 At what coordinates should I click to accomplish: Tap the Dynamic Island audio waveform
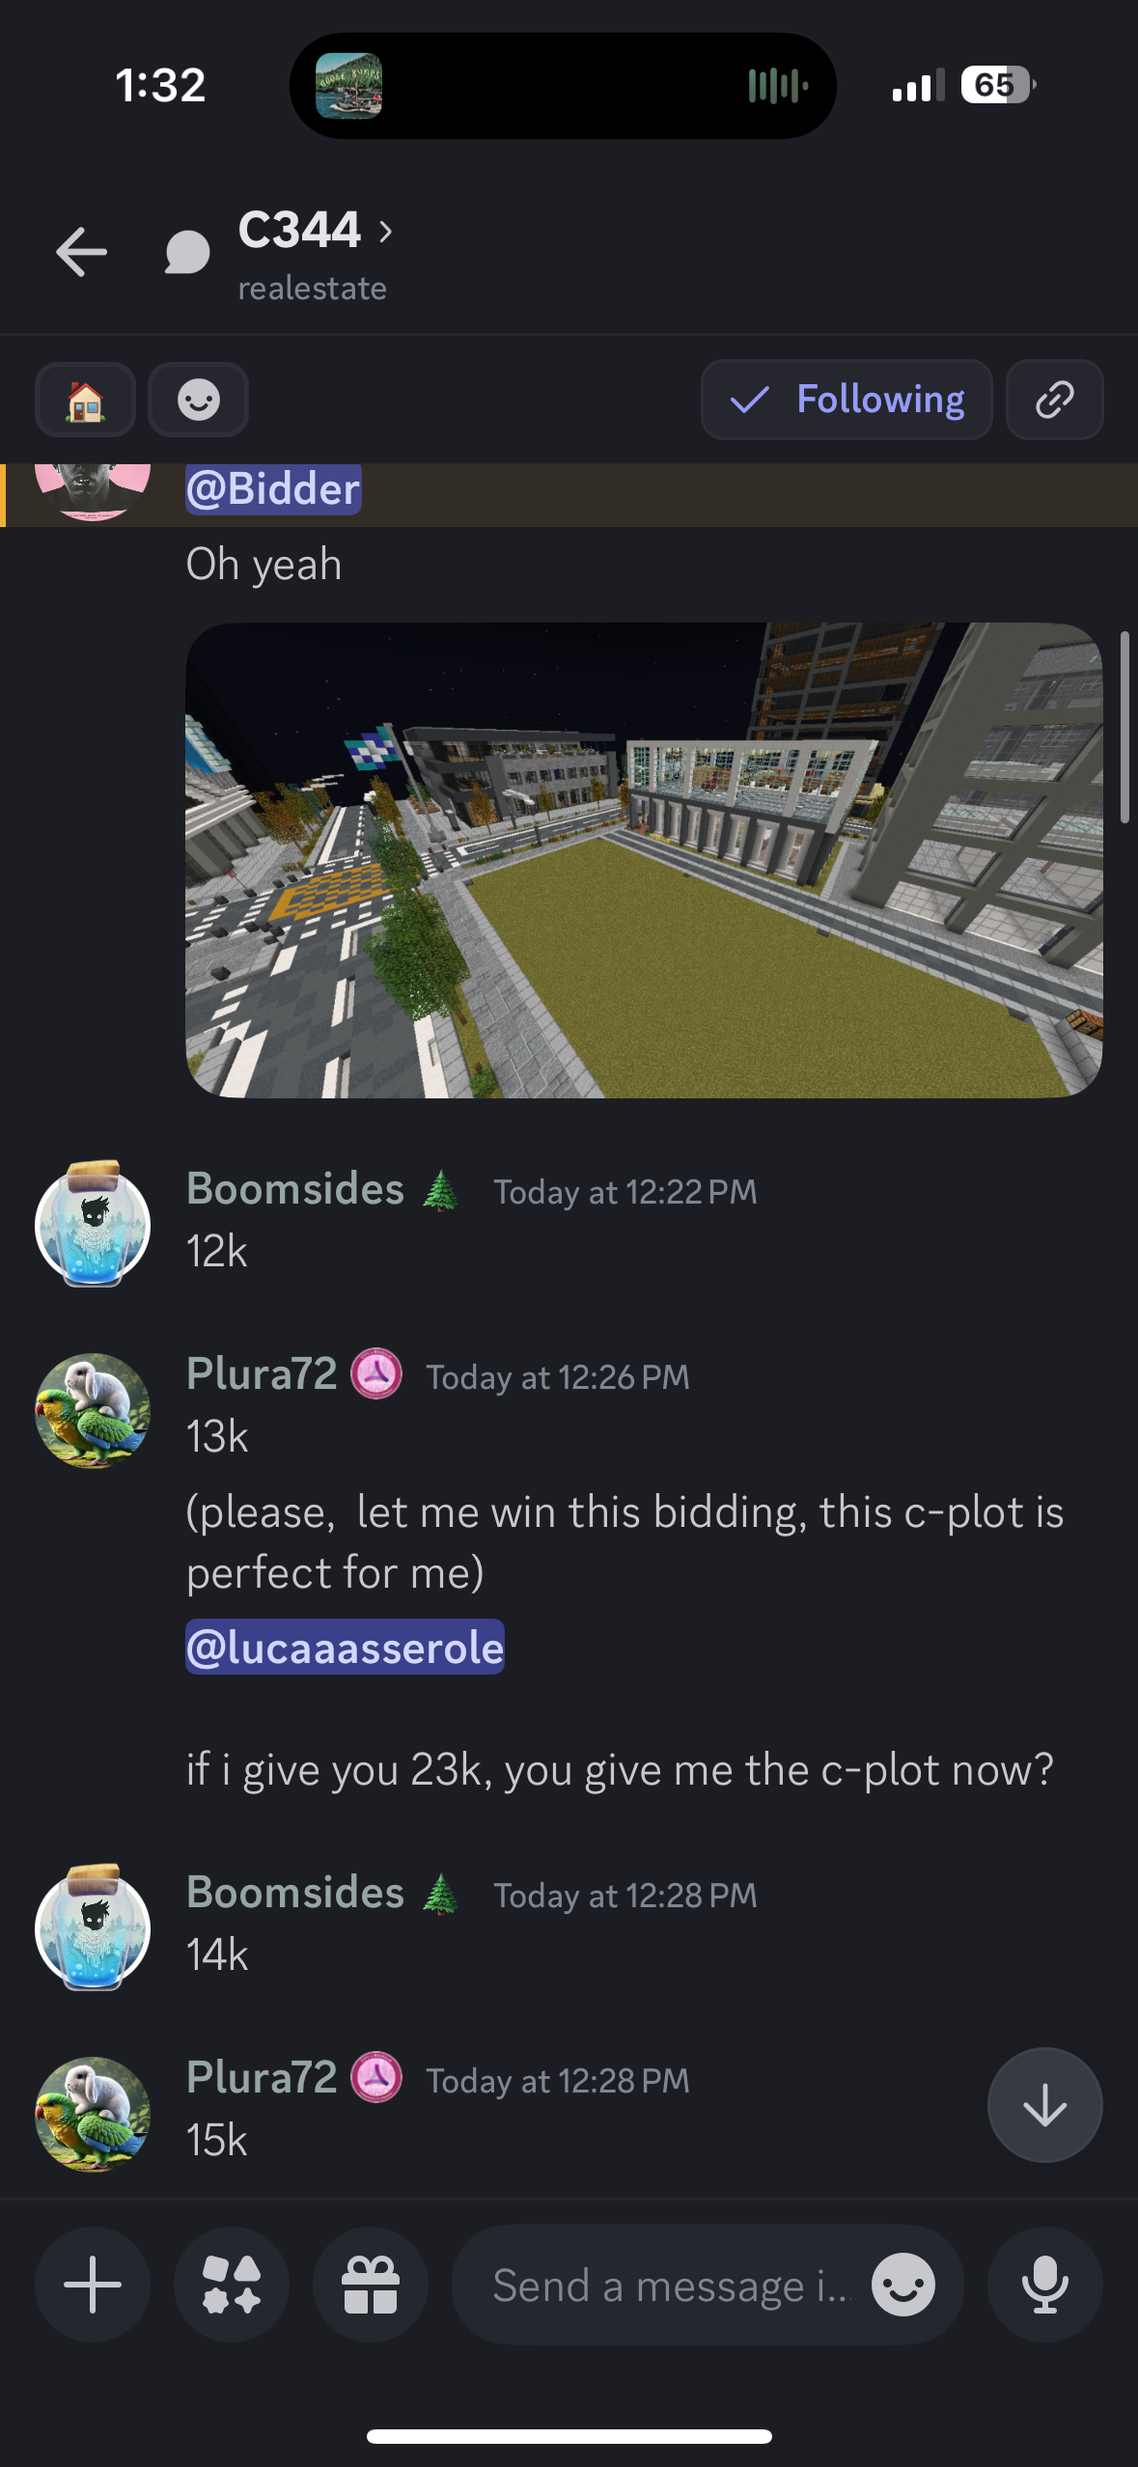[778, 86]
